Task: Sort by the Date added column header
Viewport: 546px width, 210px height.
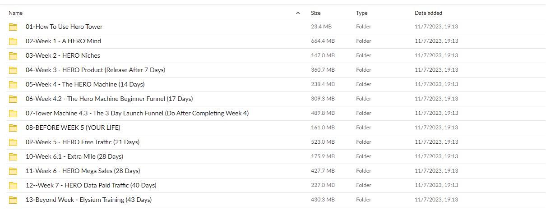Action: pos(428,13)
